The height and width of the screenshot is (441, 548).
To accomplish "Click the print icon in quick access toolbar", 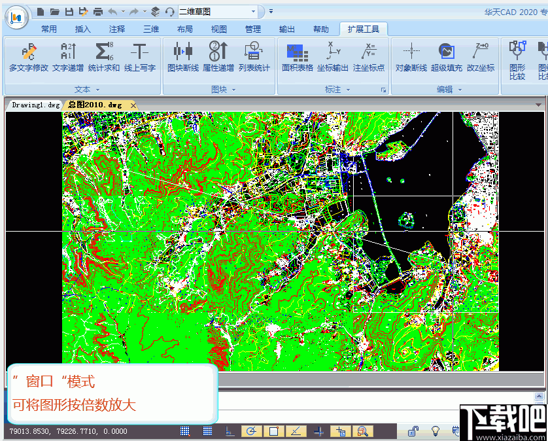I will (98, 12).
